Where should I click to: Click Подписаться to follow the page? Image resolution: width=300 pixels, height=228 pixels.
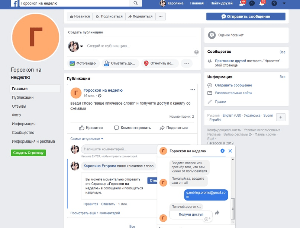(109, 16)
